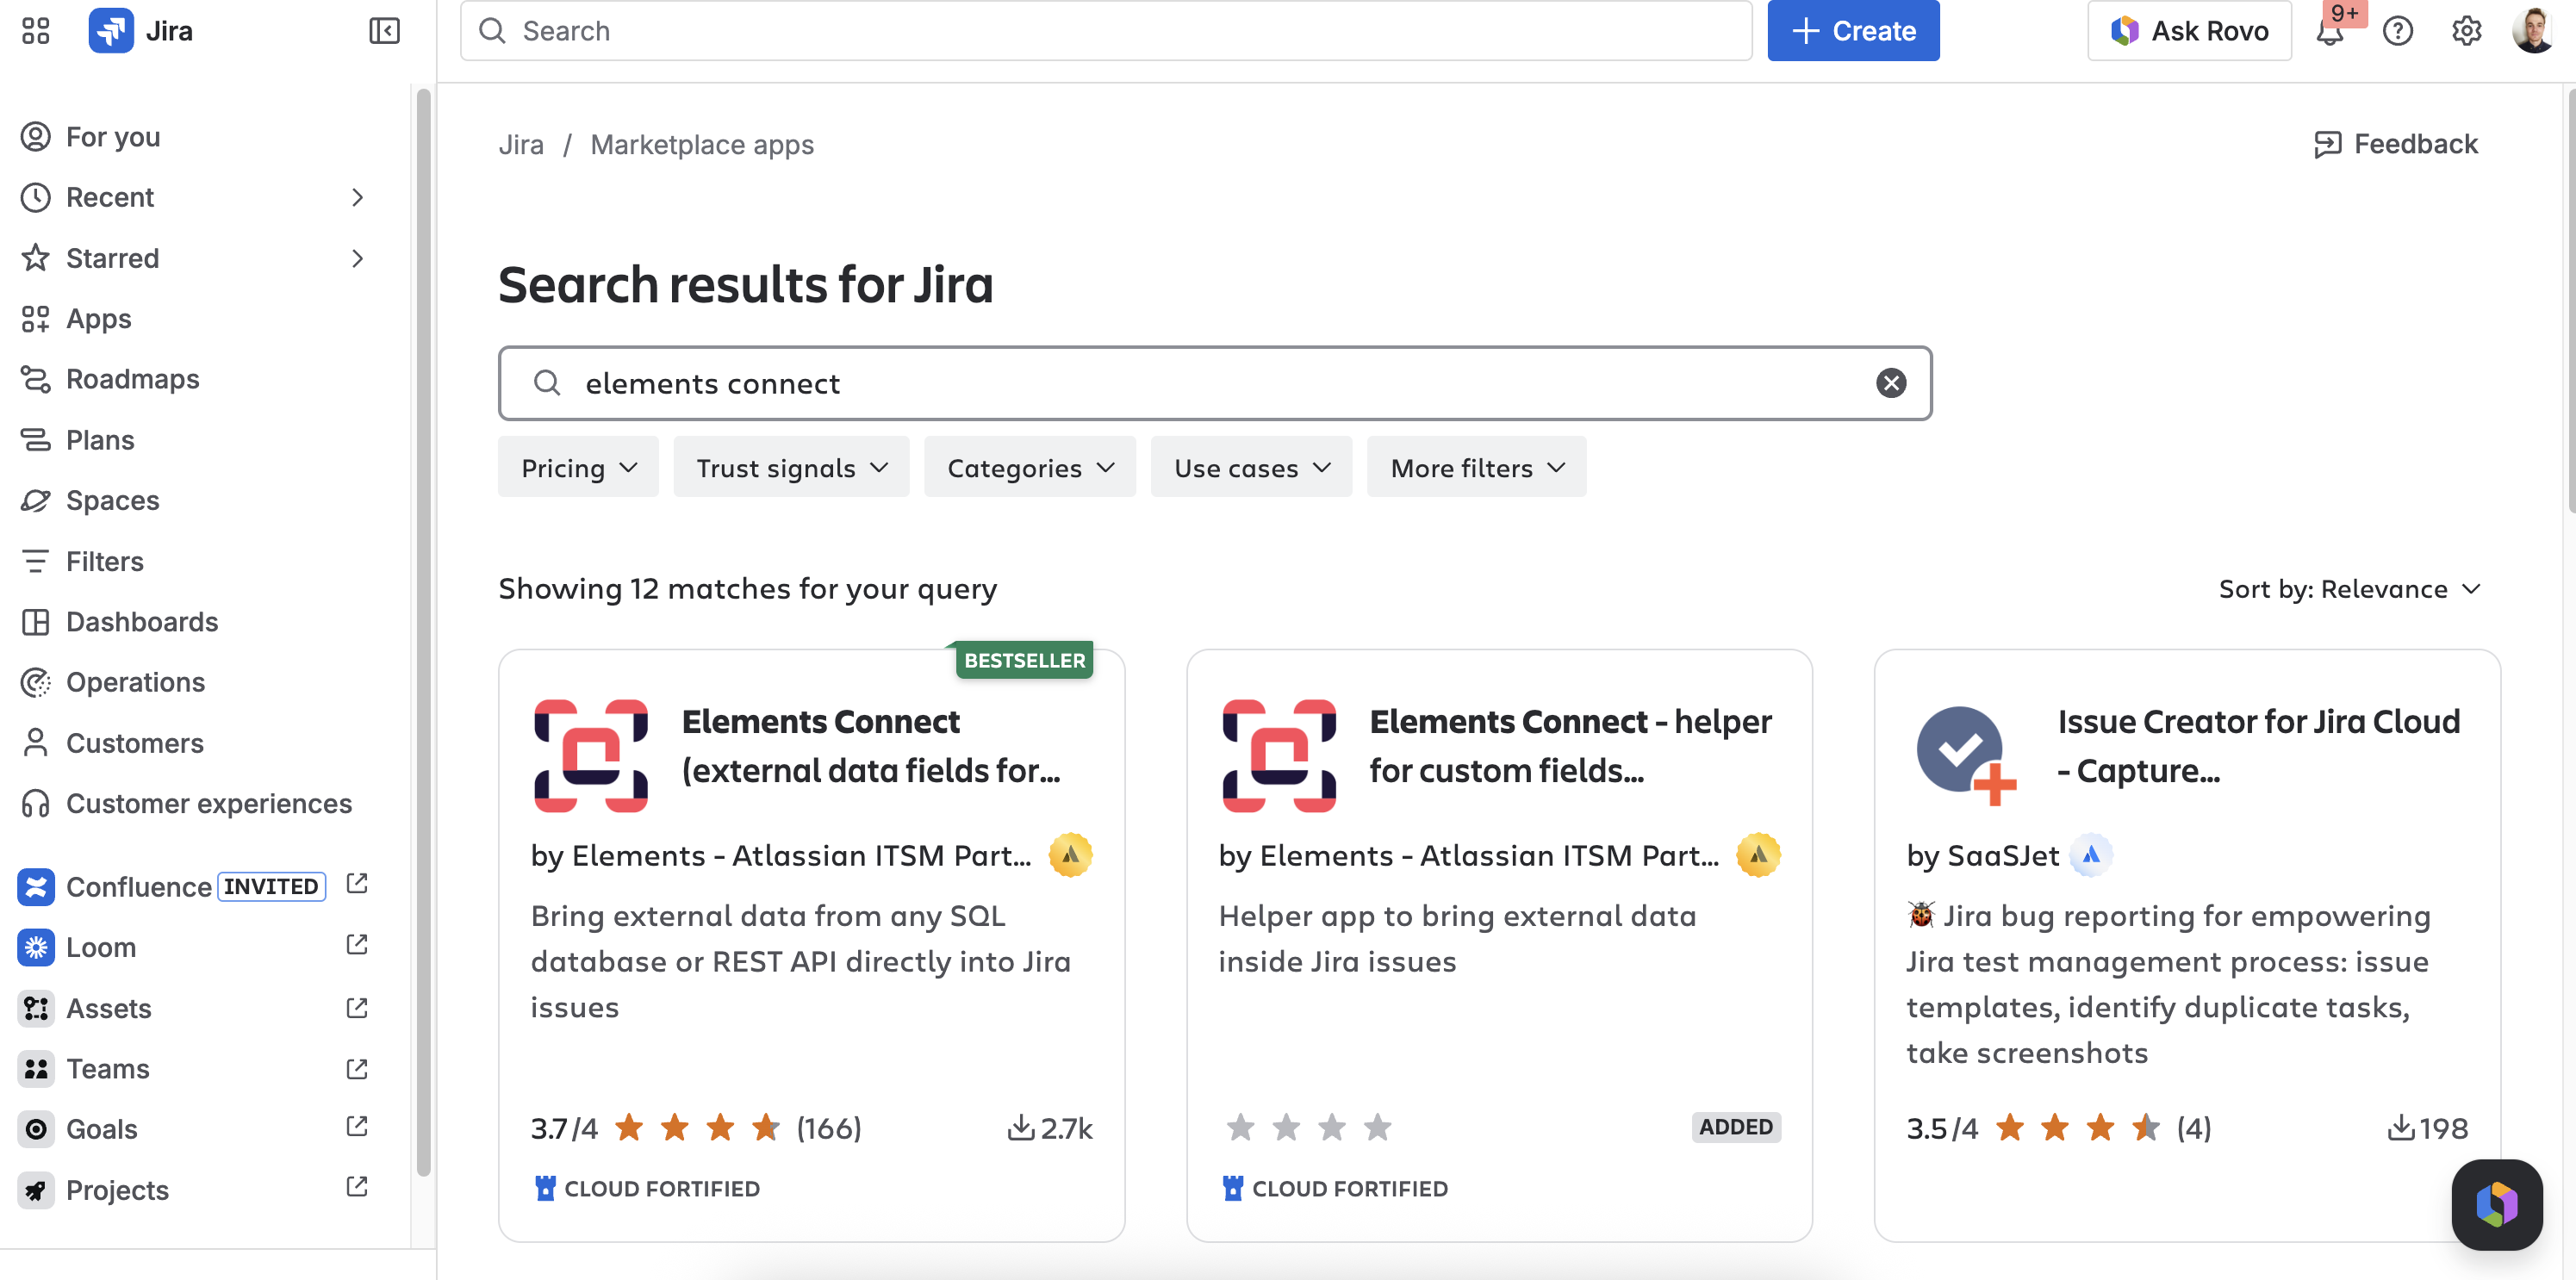The width and height of the screenshot is (2576, 1280).
Task: Open the Pricing filter dropdown
Action: pyautogui.click(x=578, y=467)
